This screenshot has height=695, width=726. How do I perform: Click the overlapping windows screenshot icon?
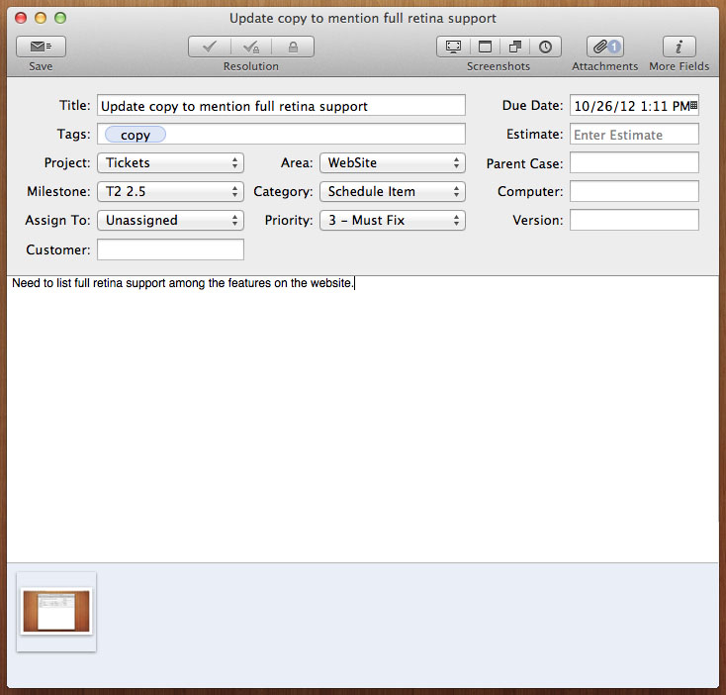pyautogui.click(x=515, y=47)
